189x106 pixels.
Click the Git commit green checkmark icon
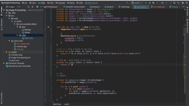pyautogui.click(x=170, y=3)
